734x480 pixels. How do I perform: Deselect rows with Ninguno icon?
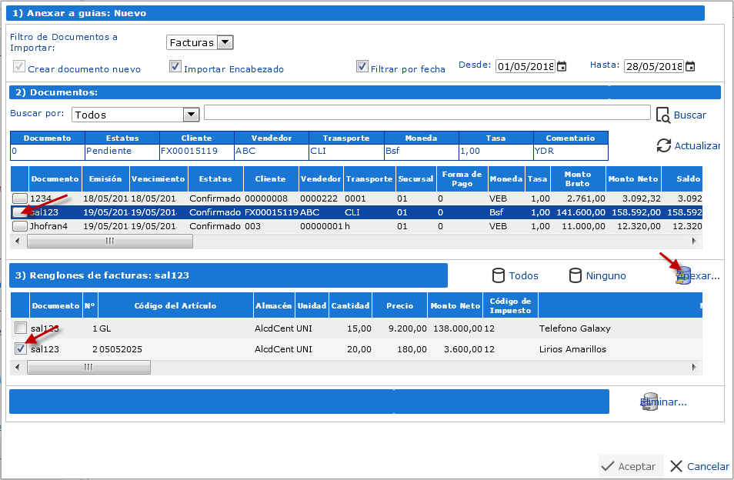pyautogui.click(x=575, y=275)
